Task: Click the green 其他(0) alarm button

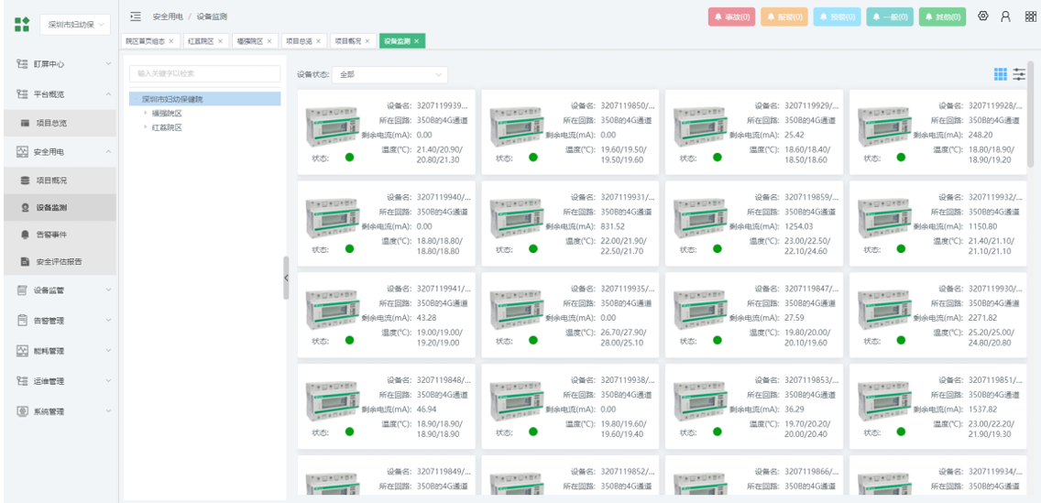Action: (x=943, y=17)
